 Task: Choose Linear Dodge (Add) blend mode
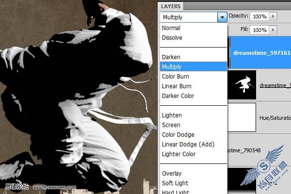(x=194, y=144)
